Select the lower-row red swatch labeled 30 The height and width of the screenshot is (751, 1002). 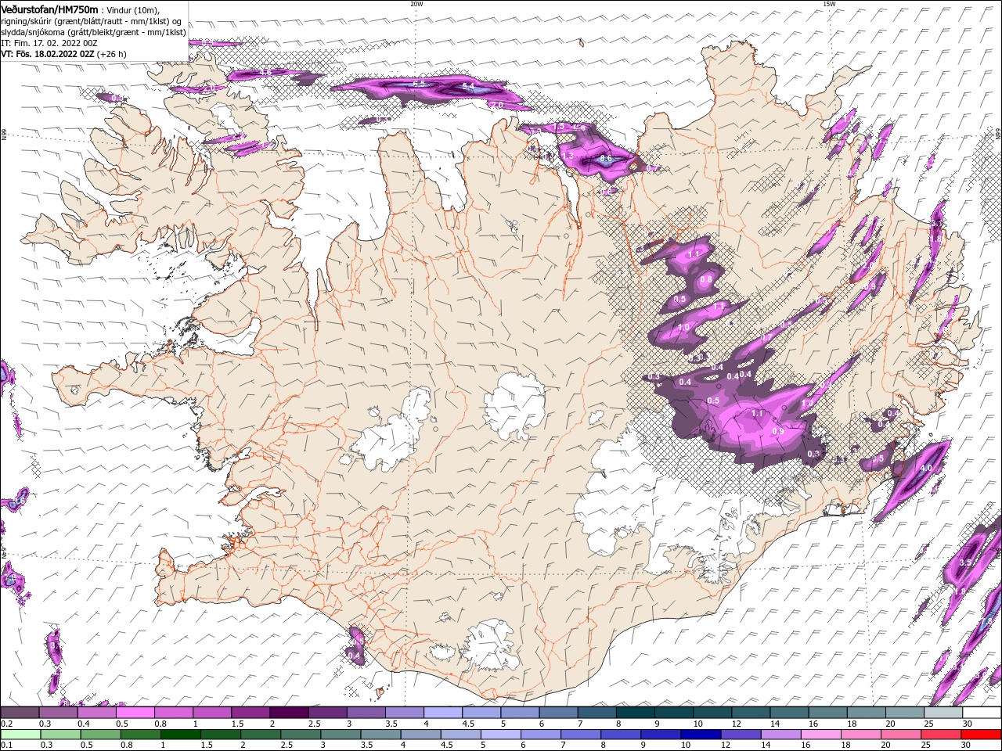[x=981, y=735]
